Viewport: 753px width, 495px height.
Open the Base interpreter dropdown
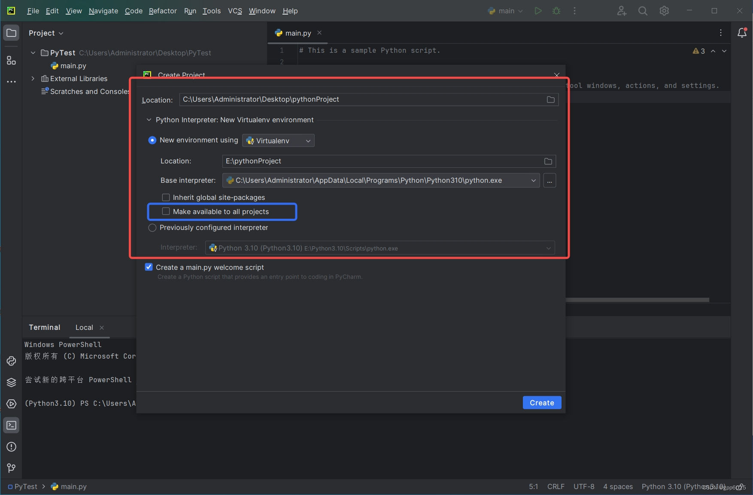[381, 181]
